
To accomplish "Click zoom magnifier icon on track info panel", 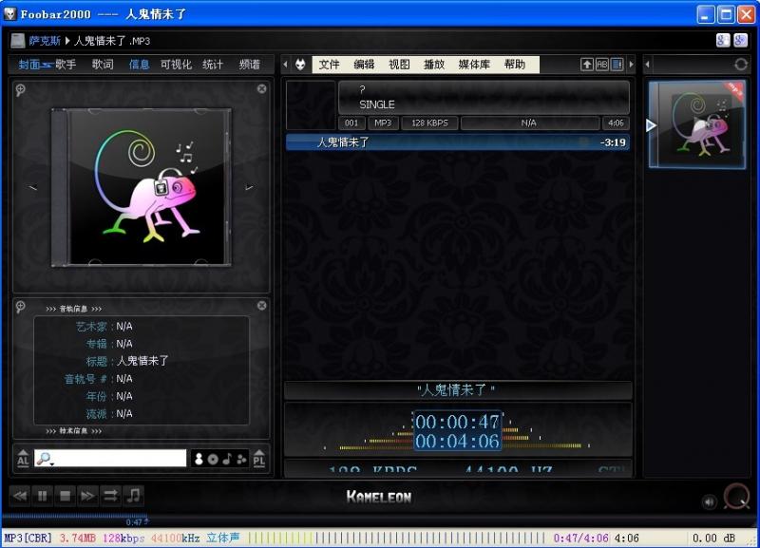I will click(x=20, y=306).
